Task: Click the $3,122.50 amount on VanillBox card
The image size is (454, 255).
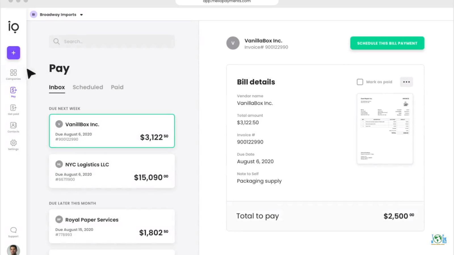Action: pos(154,137)
